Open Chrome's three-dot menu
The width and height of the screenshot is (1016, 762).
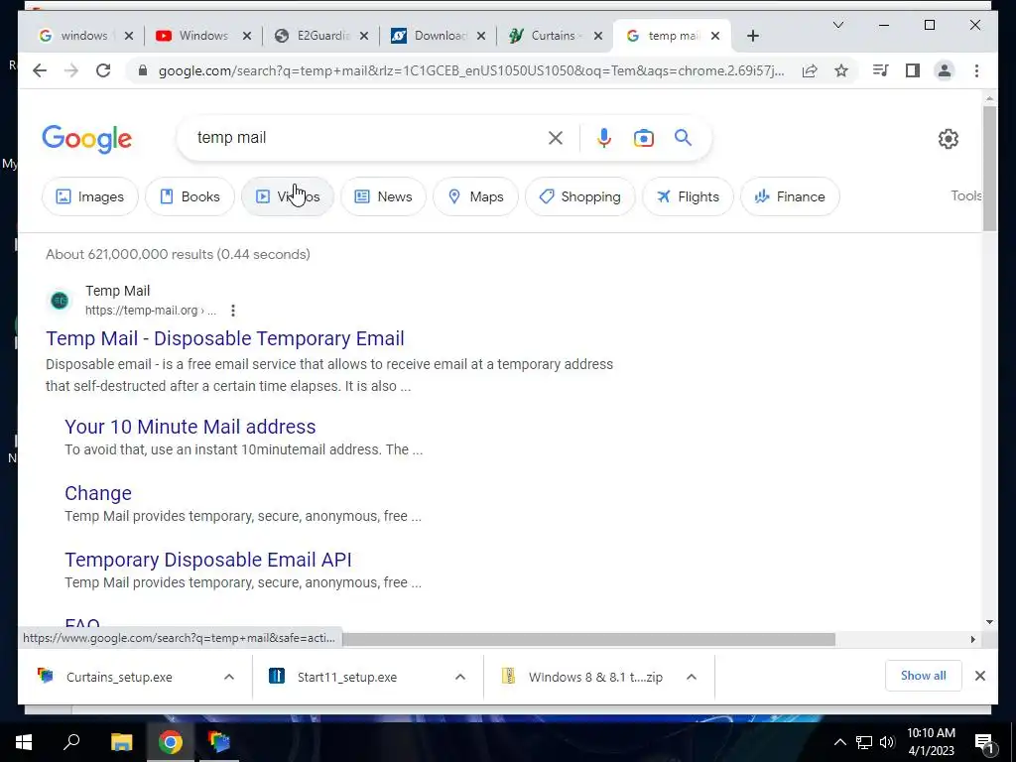tap(976, 70)
